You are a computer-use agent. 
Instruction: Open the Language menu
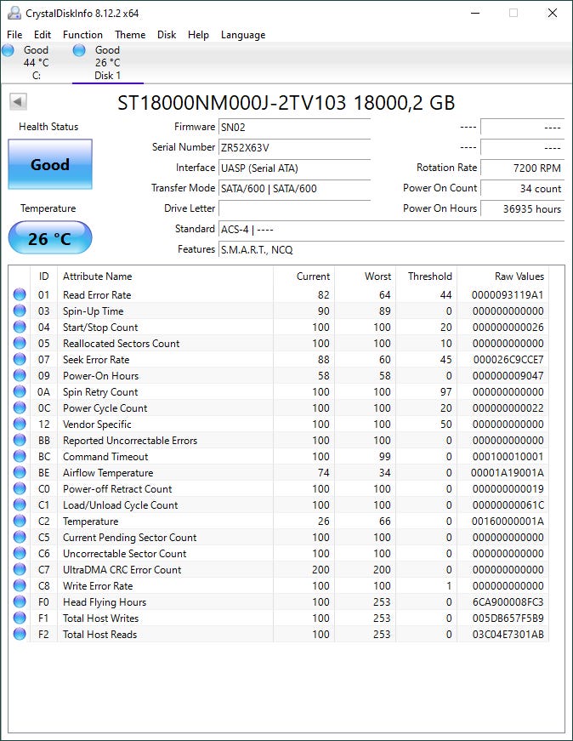(243, 35)
